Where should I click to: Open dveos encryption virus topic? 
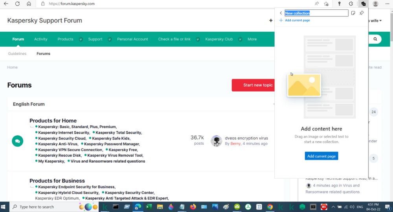click(246, 138)
